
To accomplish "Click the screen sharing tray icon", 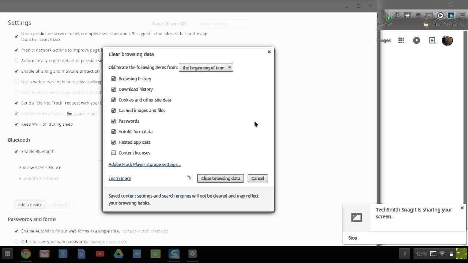I will coord(433,254).
